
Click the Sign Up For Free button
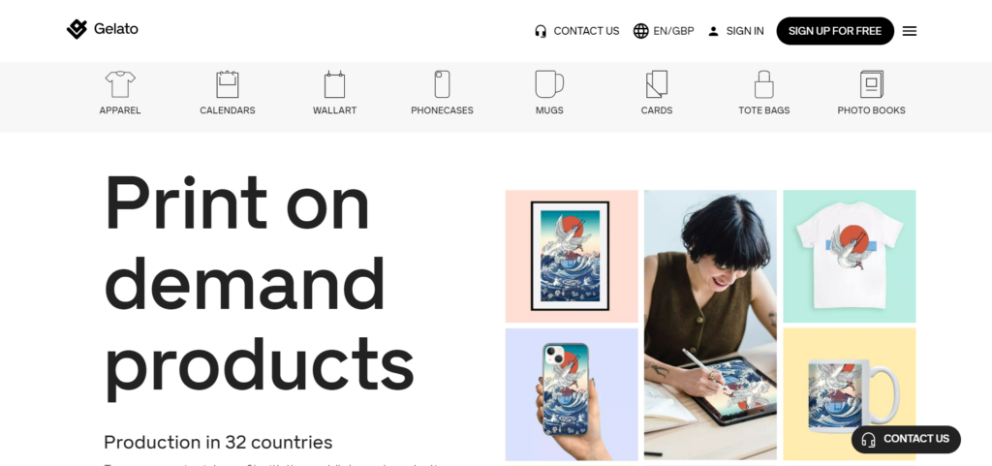pos(835,31)
